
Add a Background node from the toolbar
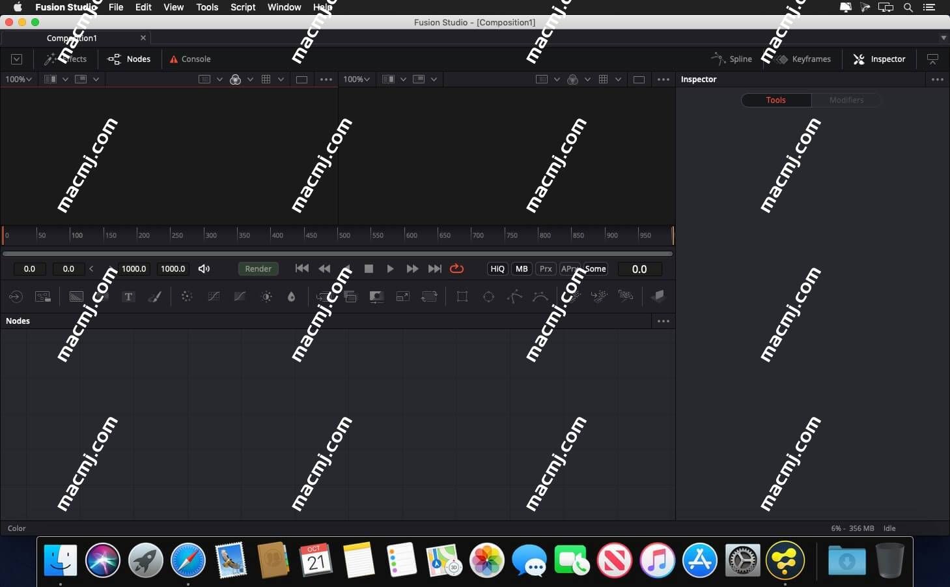(76, 296)
